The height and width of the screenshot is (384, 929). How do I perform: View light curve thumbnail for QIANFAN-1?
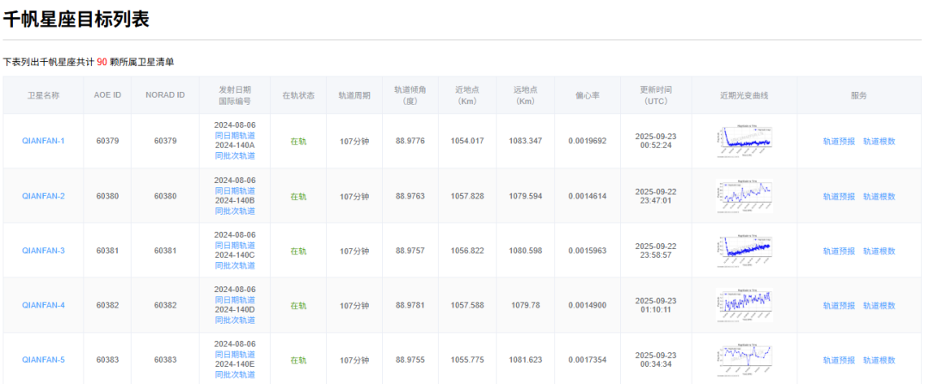(744, 141)
